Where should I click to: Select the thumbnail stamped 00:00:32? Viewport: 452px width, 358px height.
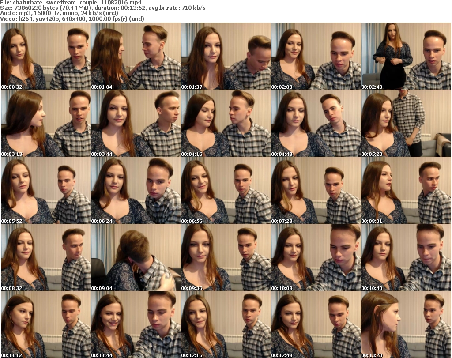(x=46, y=56)
